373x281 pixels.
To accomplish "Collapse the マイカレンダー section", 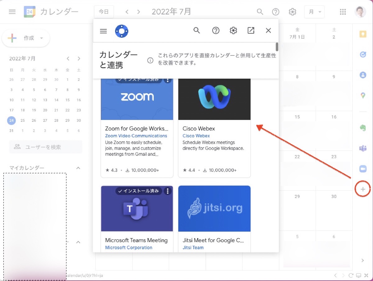I will click(78, 168).
